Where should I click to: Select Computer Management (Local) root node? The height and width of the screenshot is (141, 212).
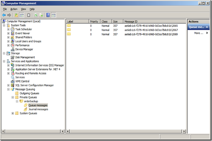tap(24, 21)
